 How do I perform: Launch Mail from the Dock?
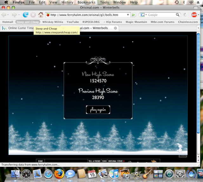pos(37,174)
